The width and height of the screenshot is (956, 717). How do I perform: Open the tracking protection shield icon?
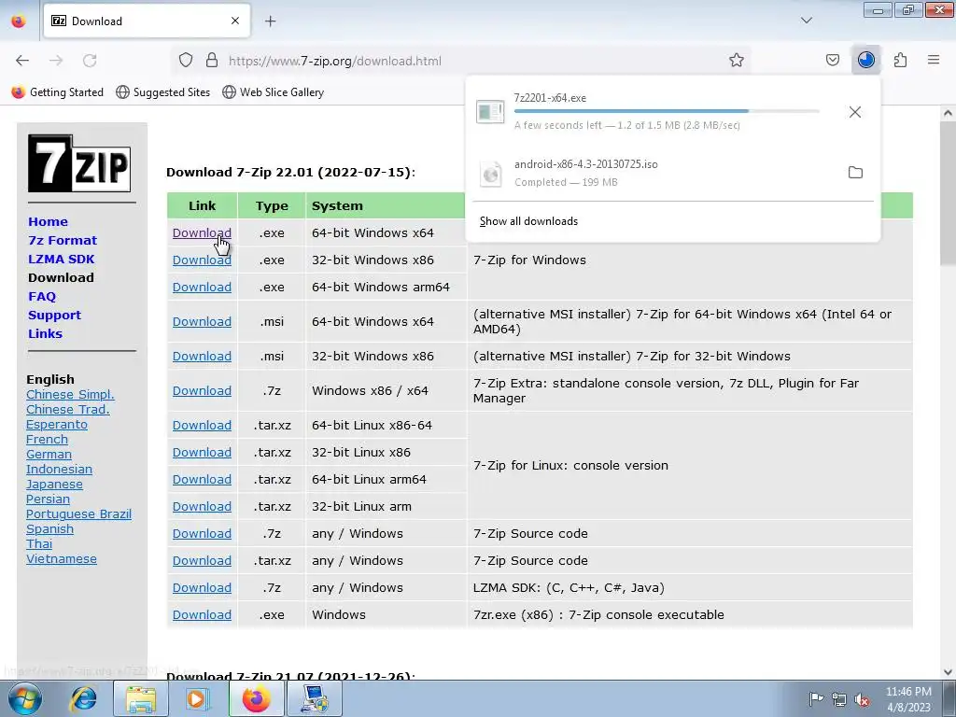pyautogui.click(x=186, y=61)
